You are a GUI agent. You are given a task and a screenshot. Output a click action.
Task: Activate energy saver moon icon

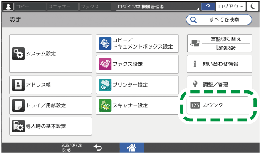252,7
